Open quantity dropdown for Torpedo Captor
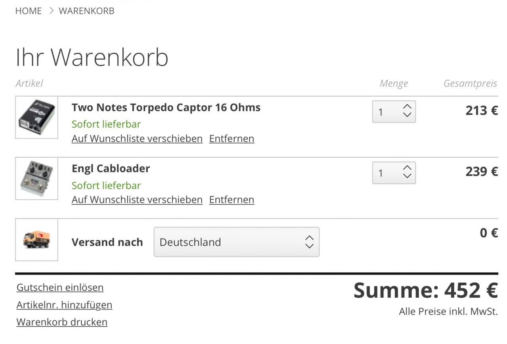The height and width of the screenshot is (344, 507). (x=394, y=112)
